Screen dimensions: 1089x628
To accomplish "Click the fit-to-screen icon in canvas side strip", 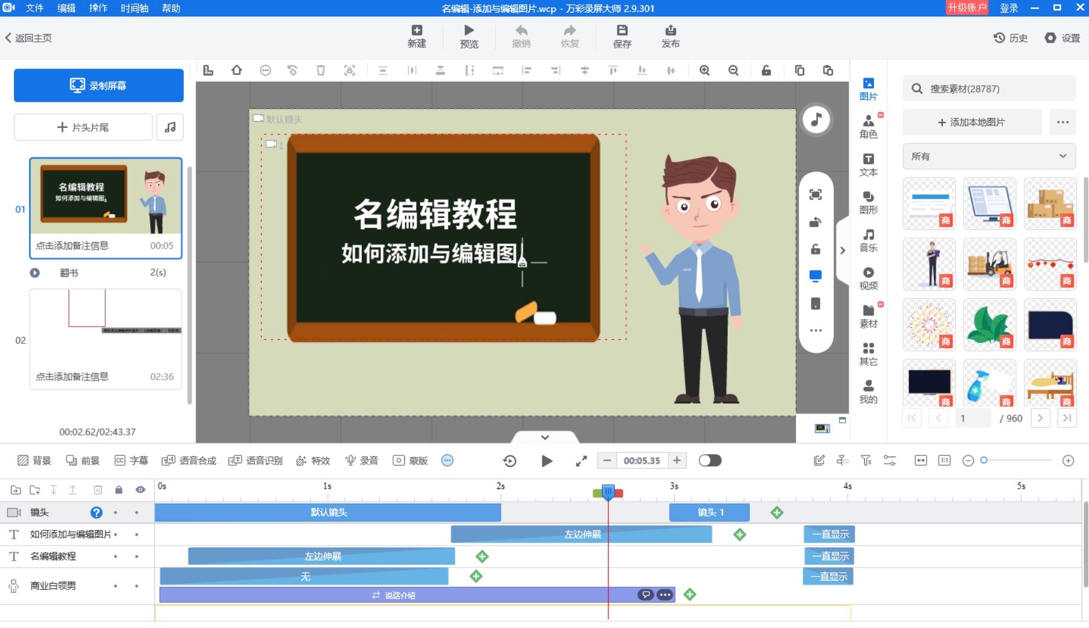I will [x=816, y=194].
